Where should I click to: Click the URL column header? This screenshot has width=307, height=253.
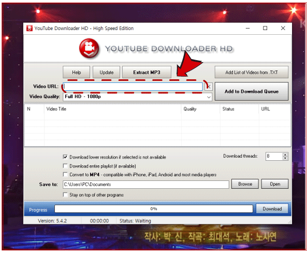[x=275, y=109]
